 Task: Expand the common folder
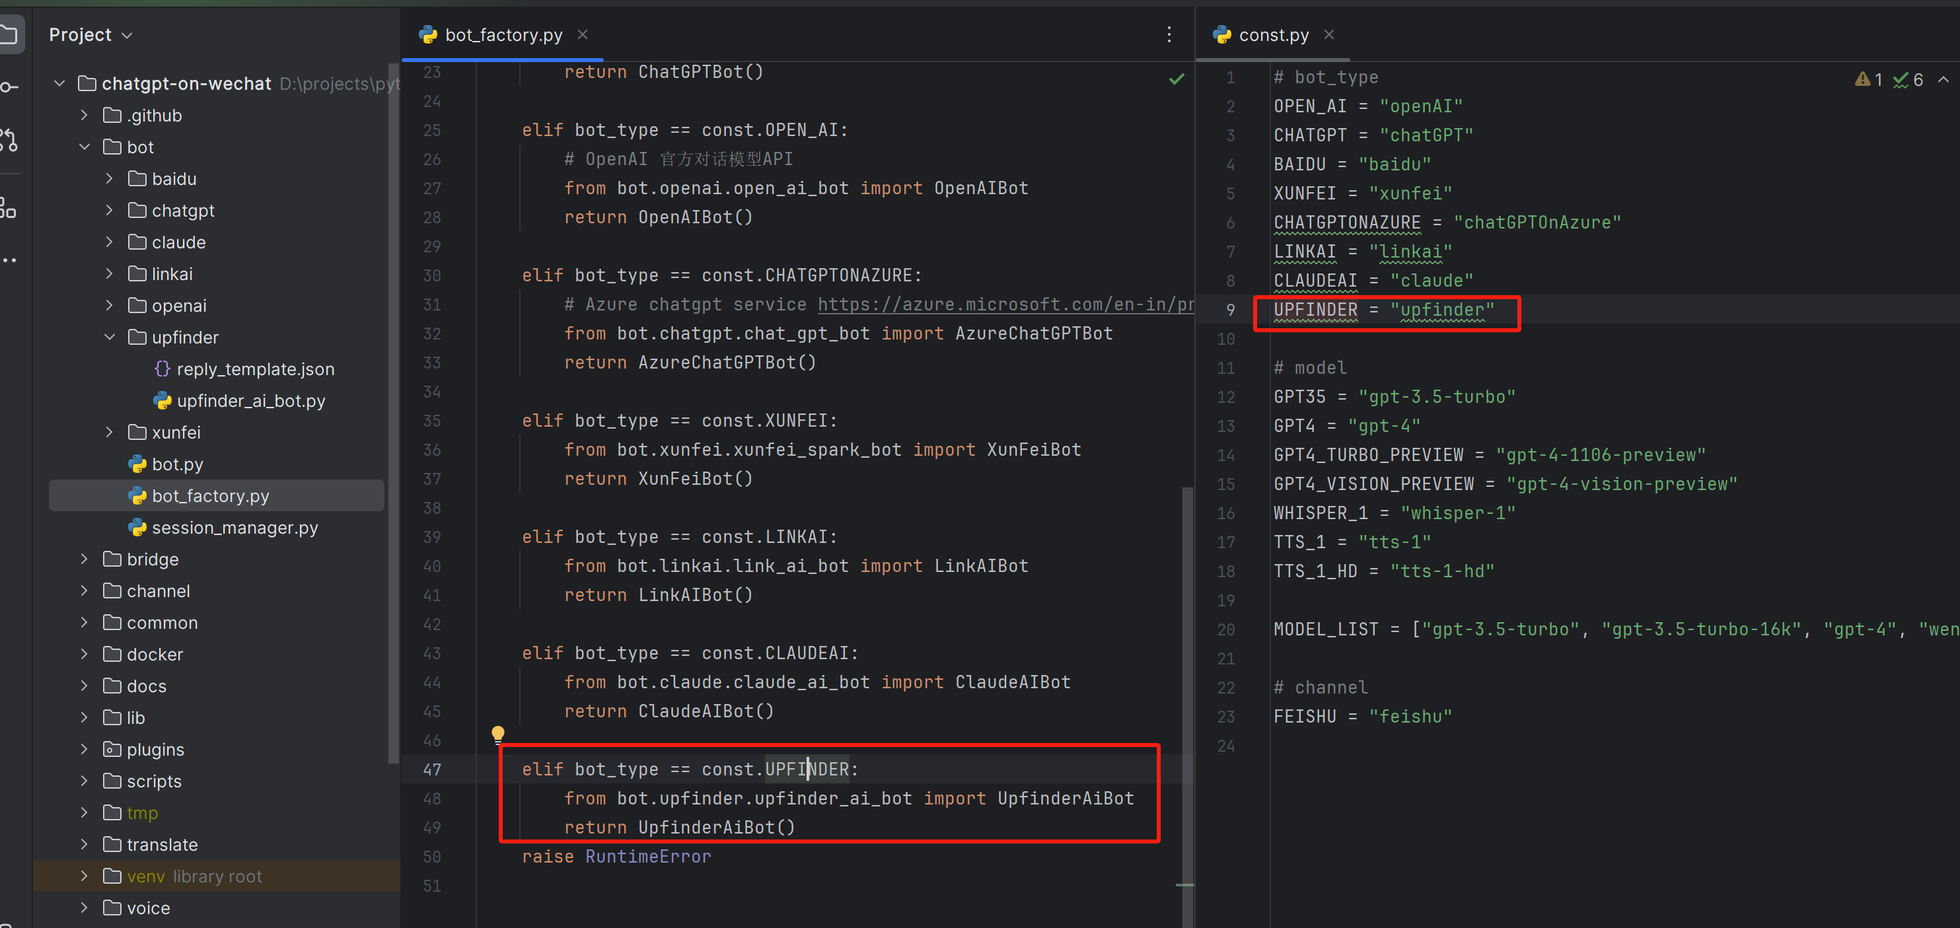click(85, 622)
